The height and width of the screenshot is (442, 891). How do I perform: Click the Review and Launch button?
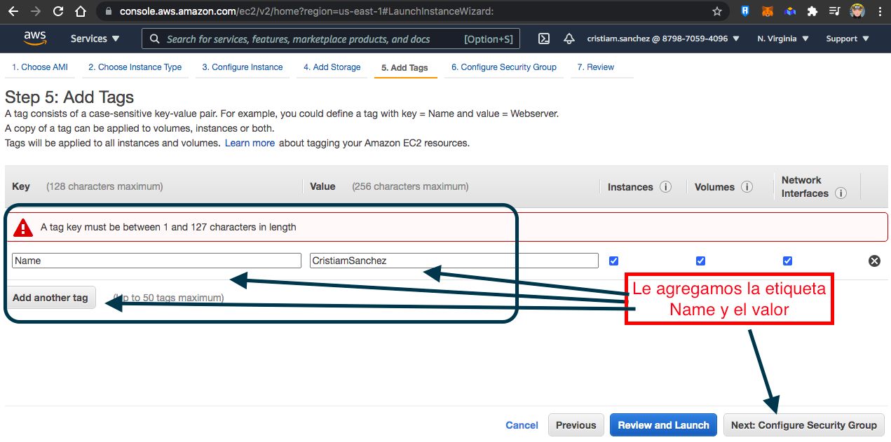tap(663, 425)
